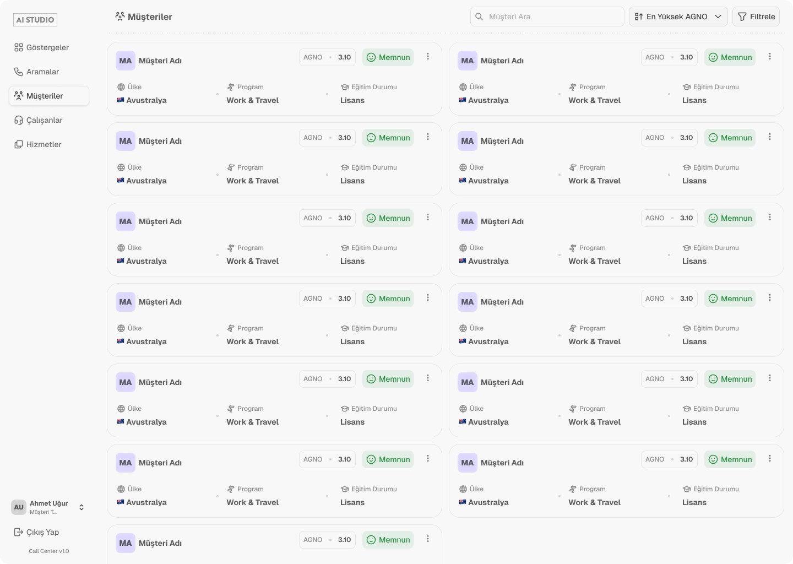
Task: Open the AI STUDIO logo
Action: [35, 20]
